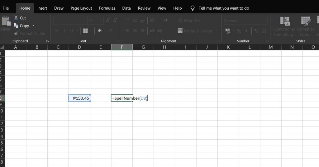Click the Borders icon

[x=85, y=31]
